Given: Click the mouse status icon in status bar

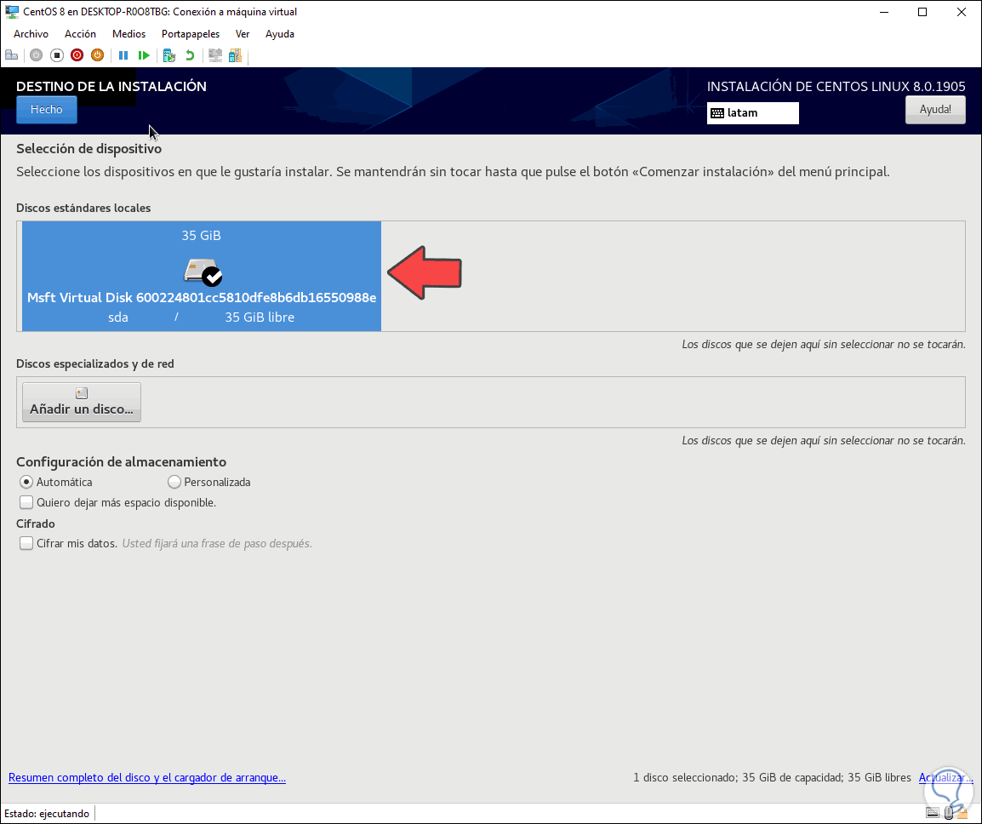Looking at the screenshot, I should tap(948, 813).
